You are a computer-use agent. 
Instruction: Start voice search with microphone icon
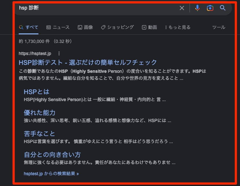(x=197, y=8)
